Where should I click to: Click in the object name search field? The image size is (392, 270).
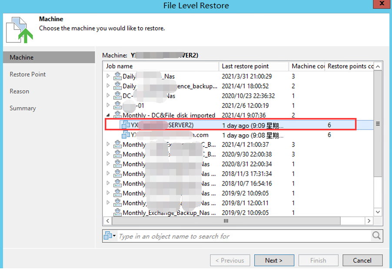[243, 236]
